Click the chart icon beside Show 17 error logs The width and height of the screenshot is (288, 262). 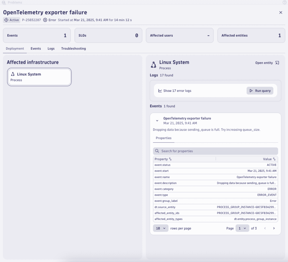(x=160, y=91)
